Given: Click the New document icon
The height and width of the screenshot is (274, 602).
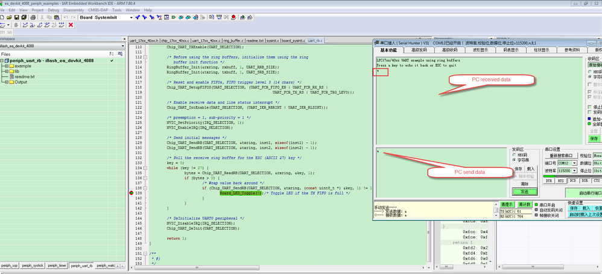Looking at the screenshot, I should click(x=3, y=17).
